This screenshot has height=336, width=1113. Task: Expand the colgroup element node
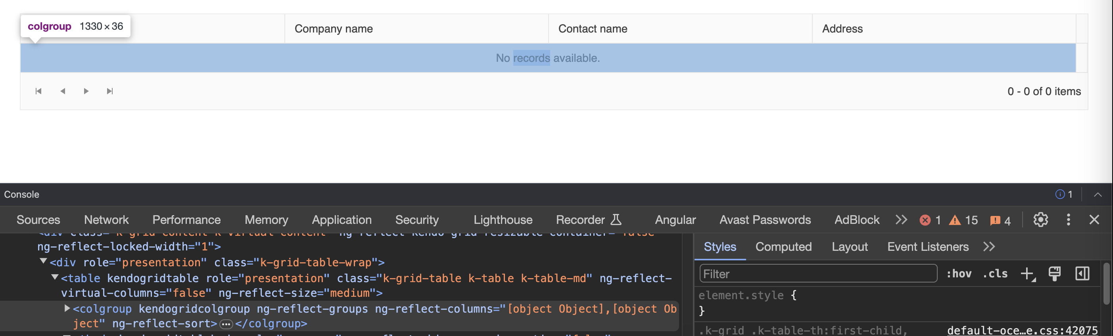click(x=67, y=308)
